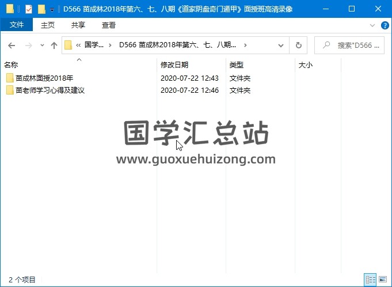Image resolution: width=392 pixels, height=287 pixels.
Task: Click the Properties icon in the quick access toolbar
Action: tap(29, 9)
